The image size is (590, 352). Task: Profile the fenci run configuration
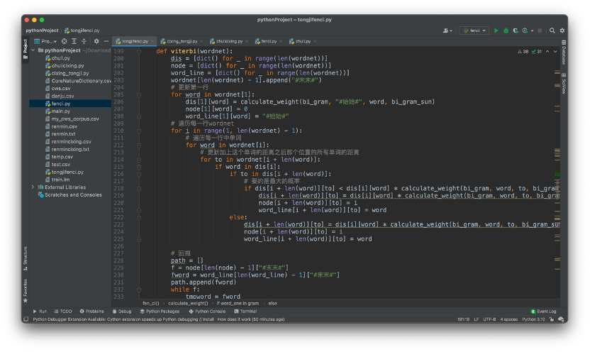tap(525, 31)
